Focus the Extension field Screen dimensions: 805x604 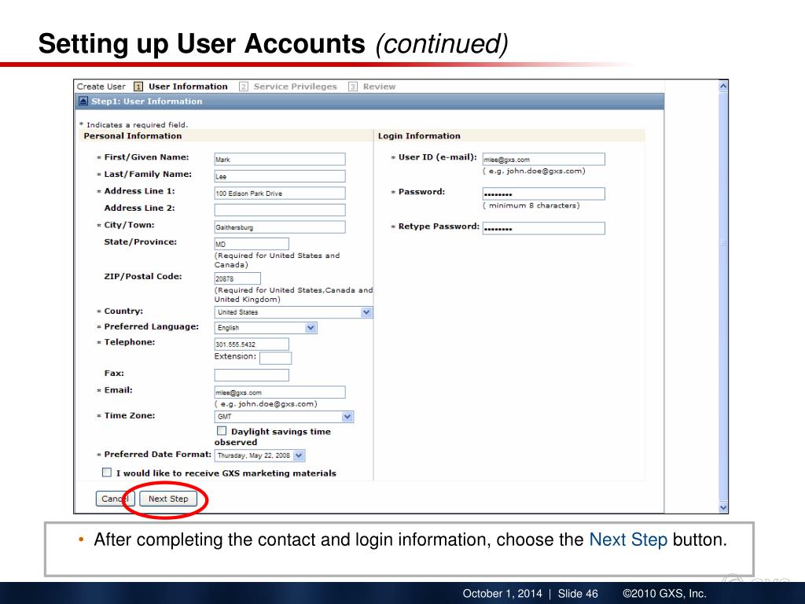tap(276, 358)
